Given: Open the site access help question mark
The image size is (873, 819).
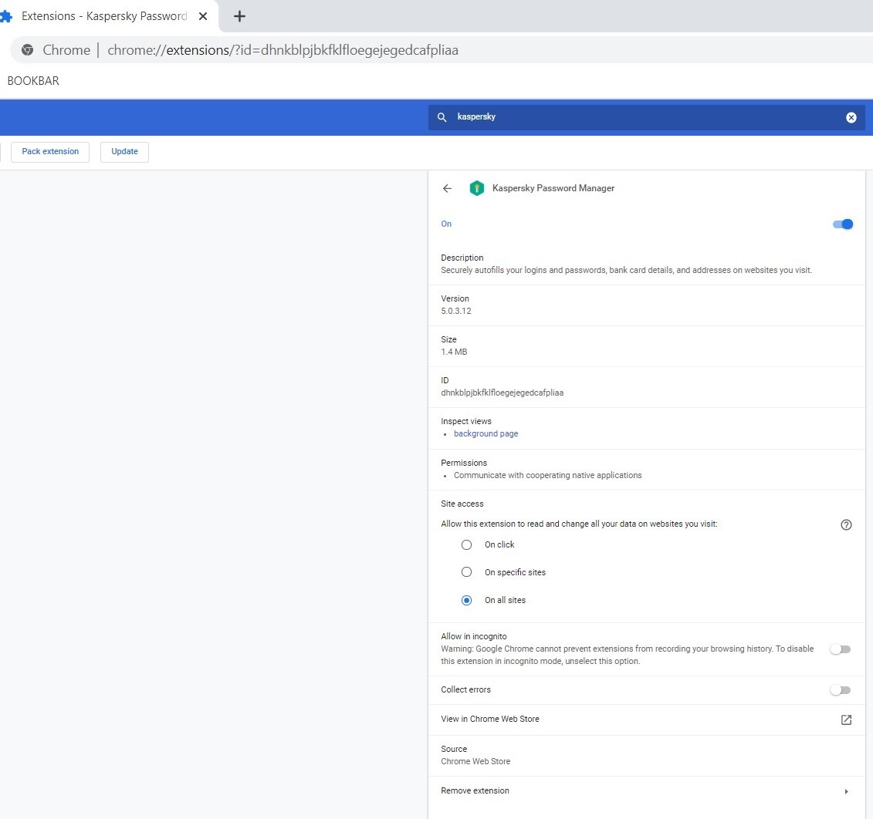Looking at the screenshot, I should tap(846, 524).
